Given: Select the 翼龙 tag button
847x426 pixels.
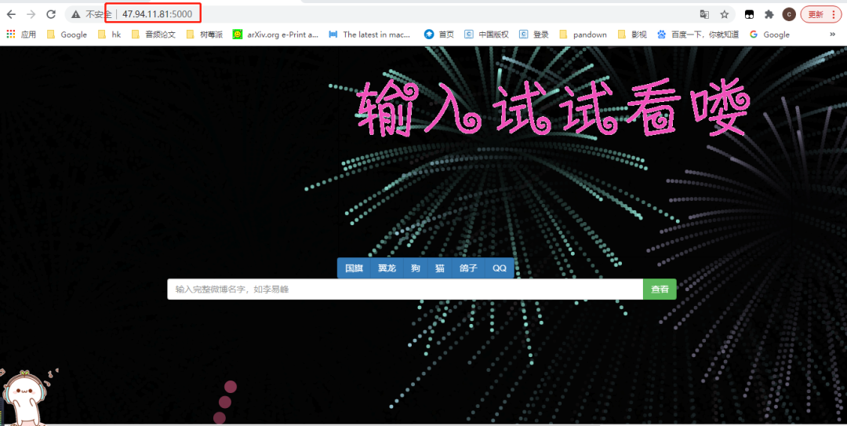Looking at the screenshot, I should pos(387,268).
